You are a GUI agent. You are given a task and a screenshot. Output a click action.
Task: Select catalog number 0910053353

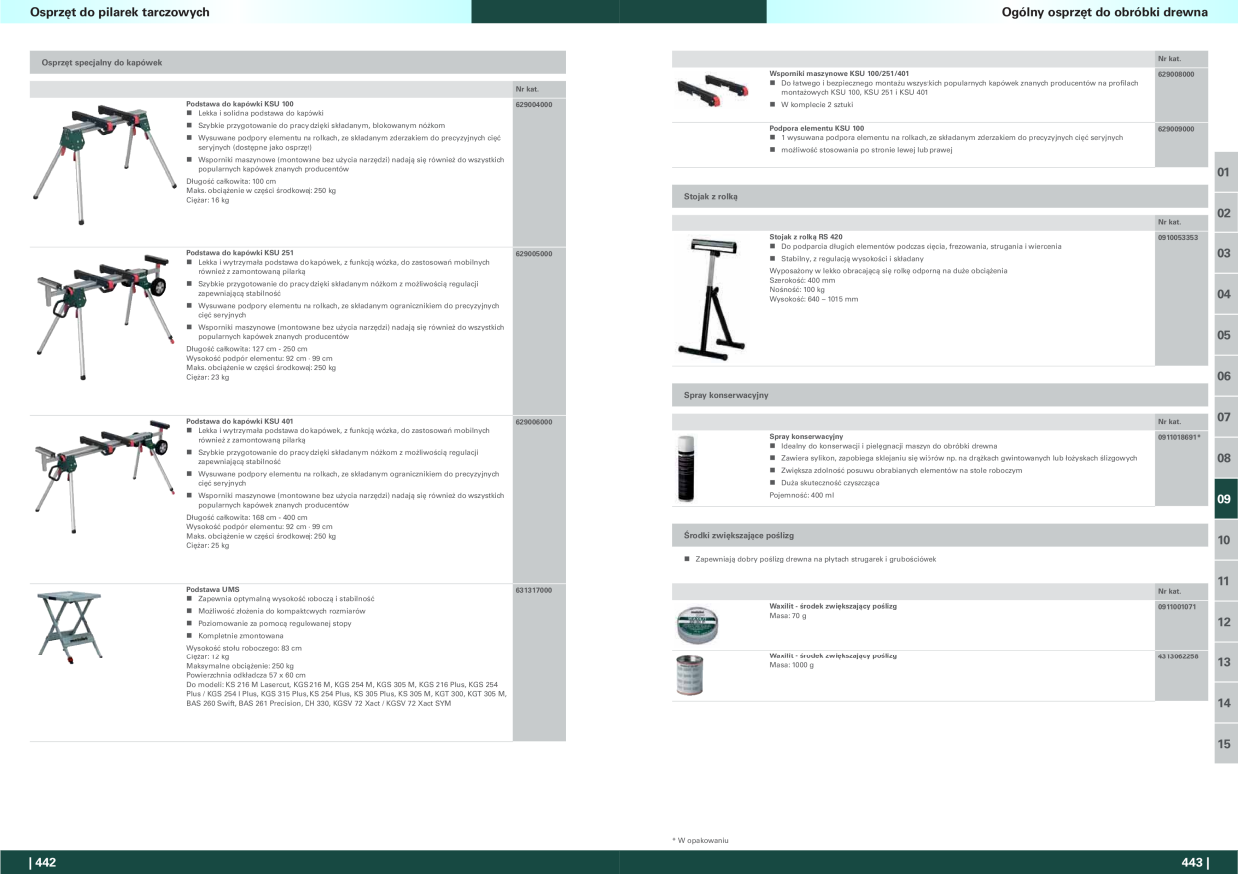click(1178, 237)
